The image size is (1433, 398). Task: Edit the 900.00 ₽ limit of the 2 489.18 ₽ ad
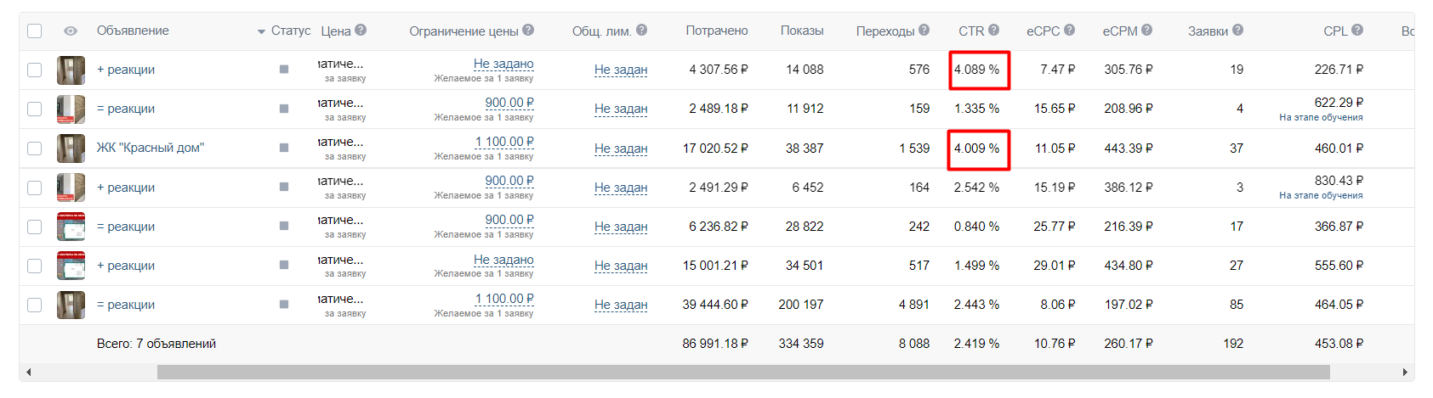[509, 103]
